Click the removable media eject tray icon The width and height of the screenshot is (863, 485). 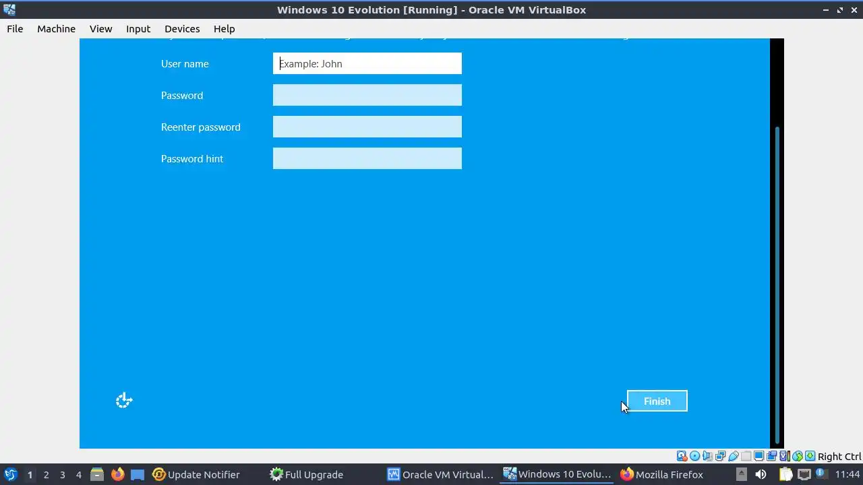click(741, 474)
